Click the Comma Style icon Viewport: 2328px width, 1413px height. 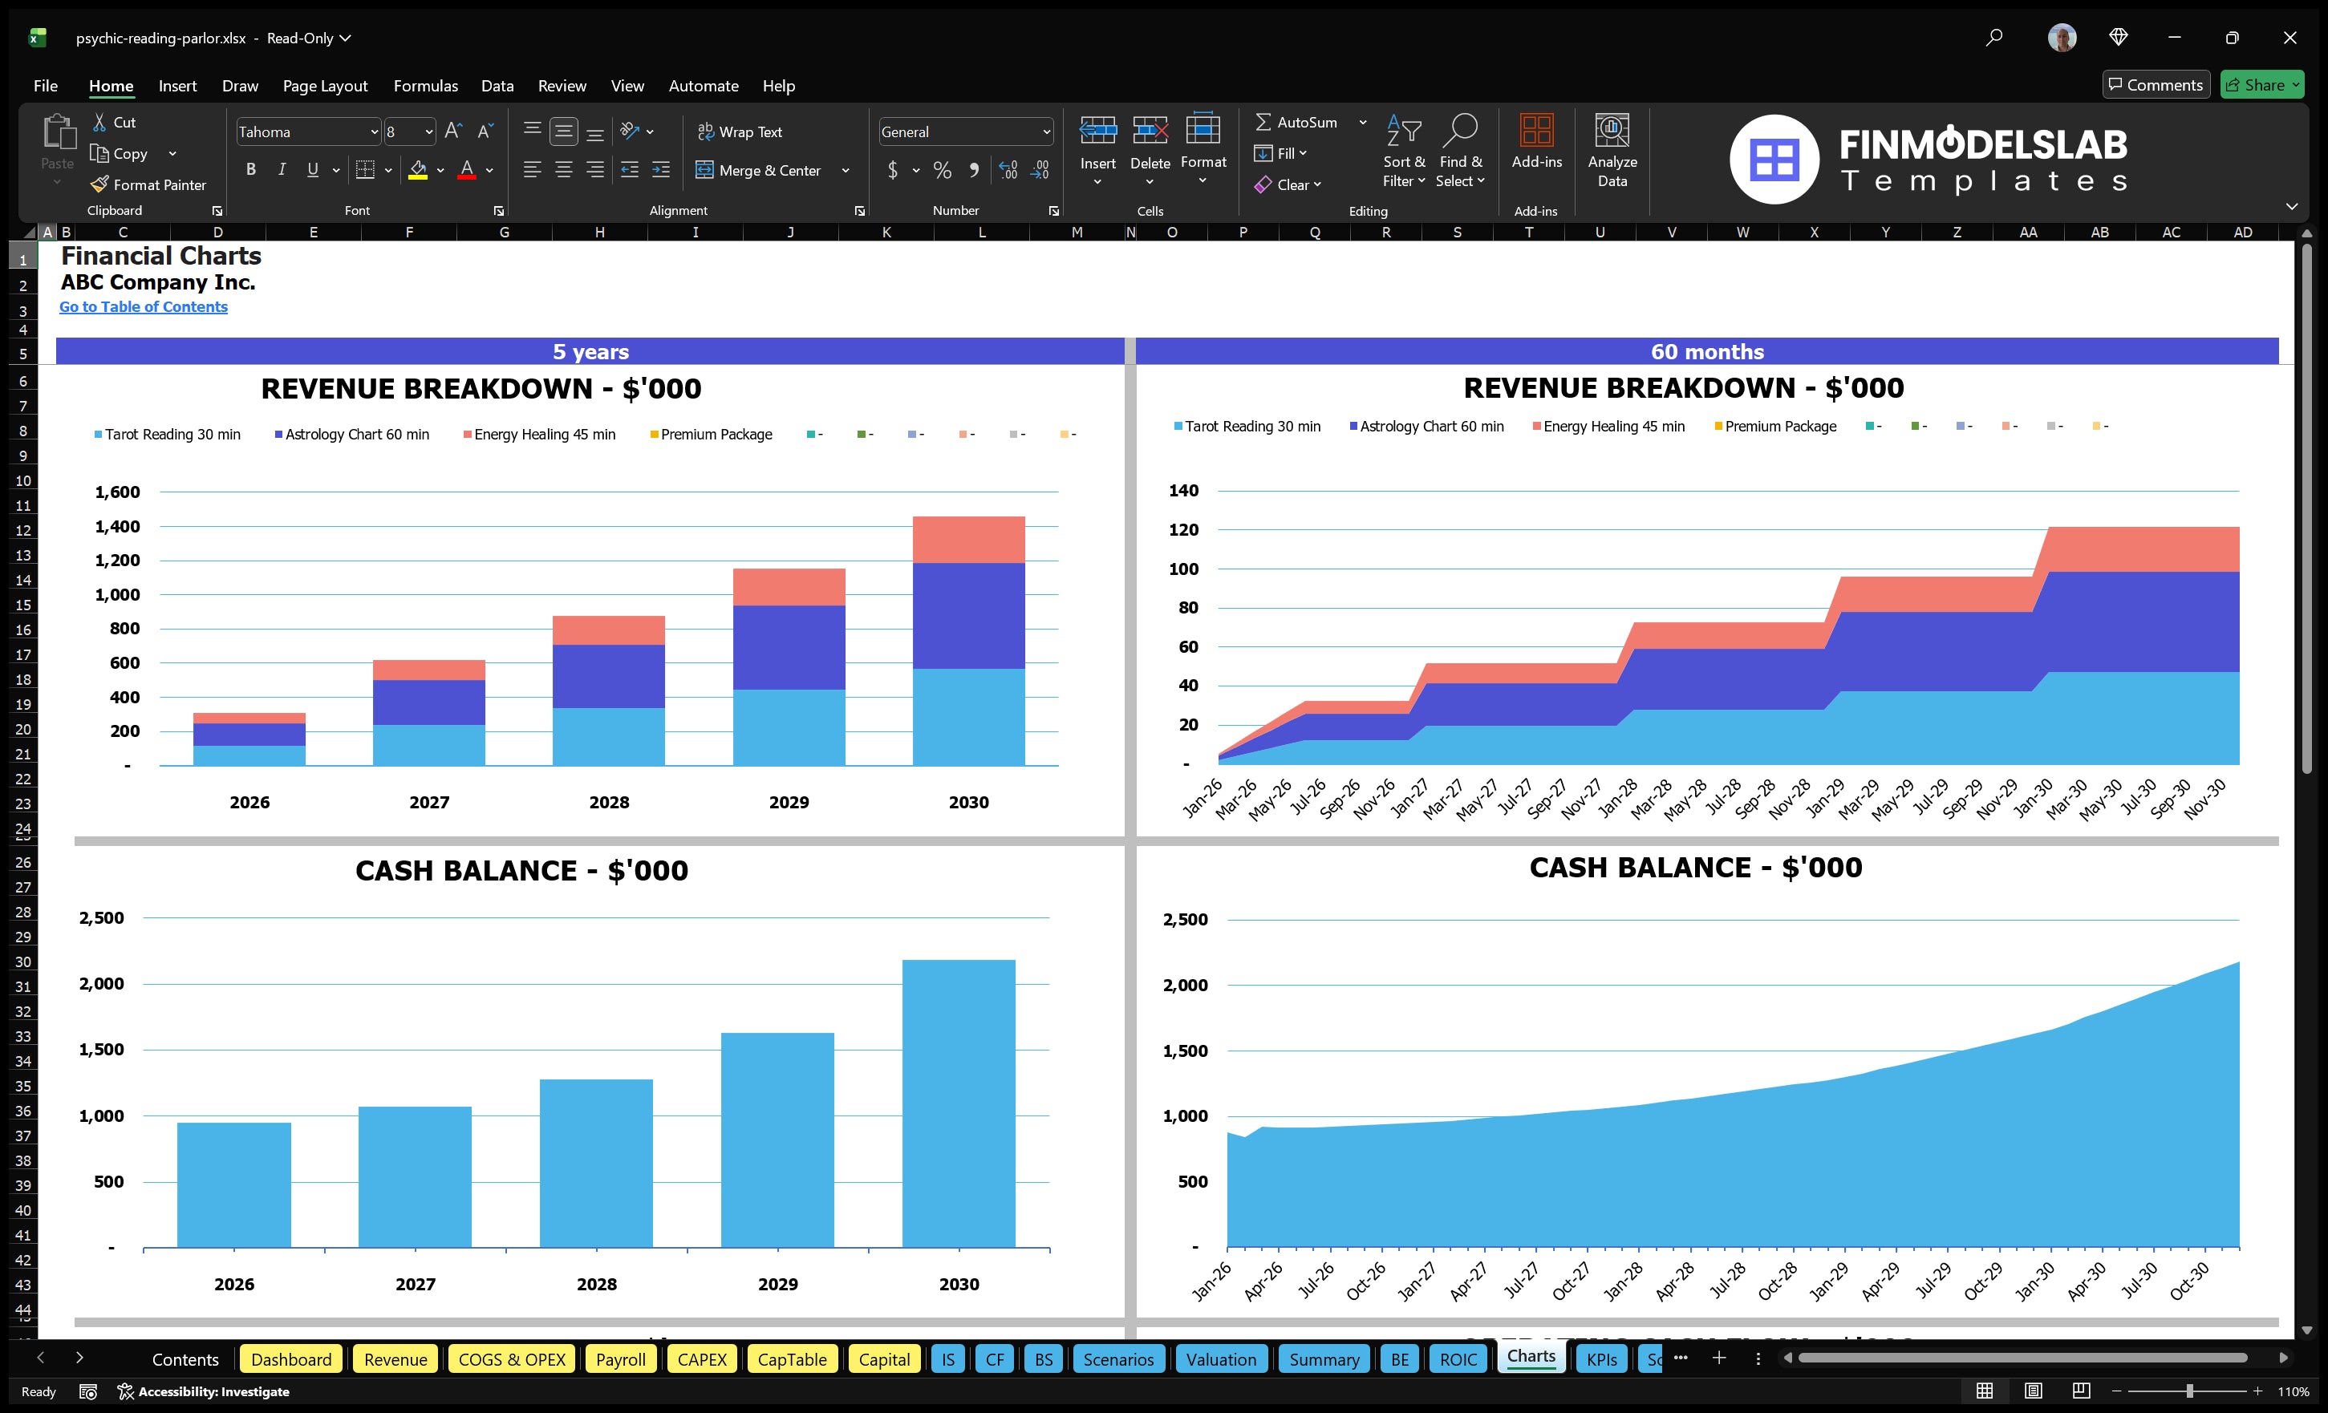pos(975,170)
